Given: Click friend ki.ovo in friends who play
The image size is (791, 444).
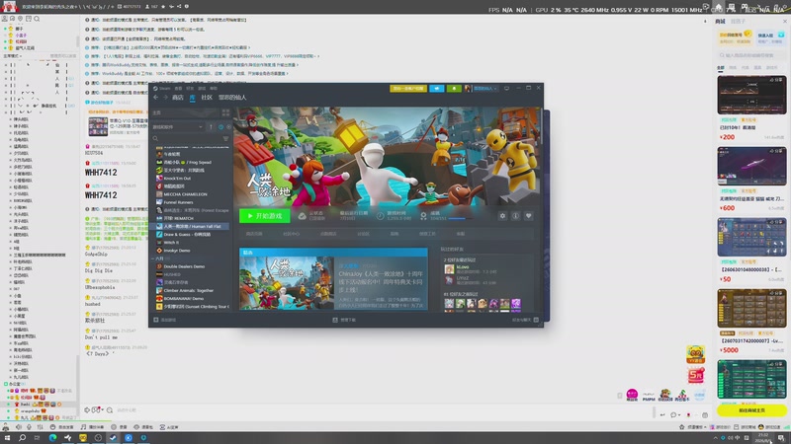Looking at the screenshot, I should pyautogui.click(x=463, y=267).
